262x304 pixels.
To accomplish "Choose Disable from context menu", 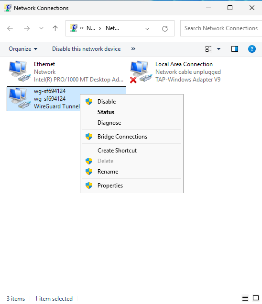I will click(131, 102).
